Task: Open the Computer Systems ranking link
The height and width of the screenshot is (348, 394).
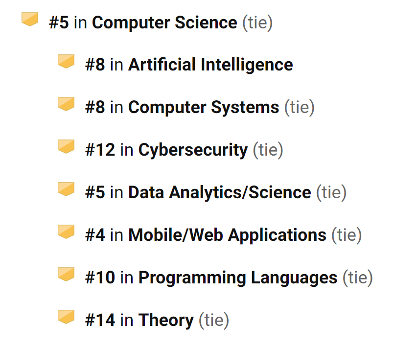Action: [x=204, y=108]
